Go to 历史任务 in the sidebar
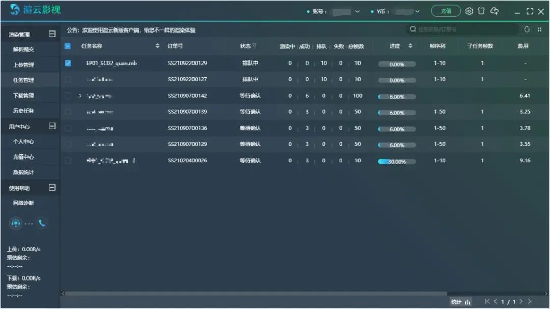Viewport: 550px width, 309px height. point(23,111)
